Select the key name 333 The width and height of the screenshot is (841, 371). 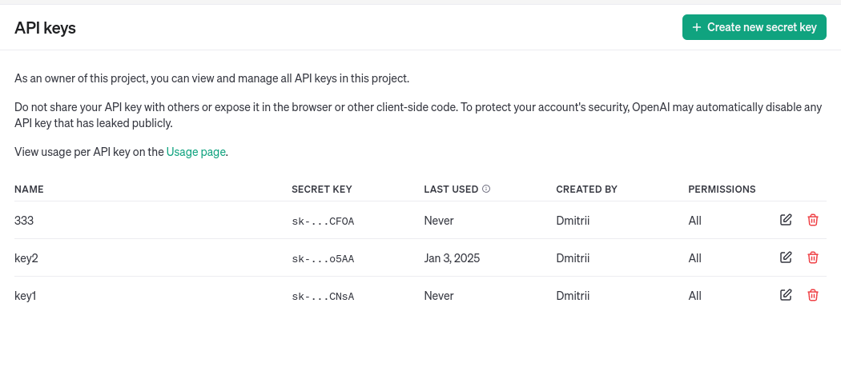[24, 221]
